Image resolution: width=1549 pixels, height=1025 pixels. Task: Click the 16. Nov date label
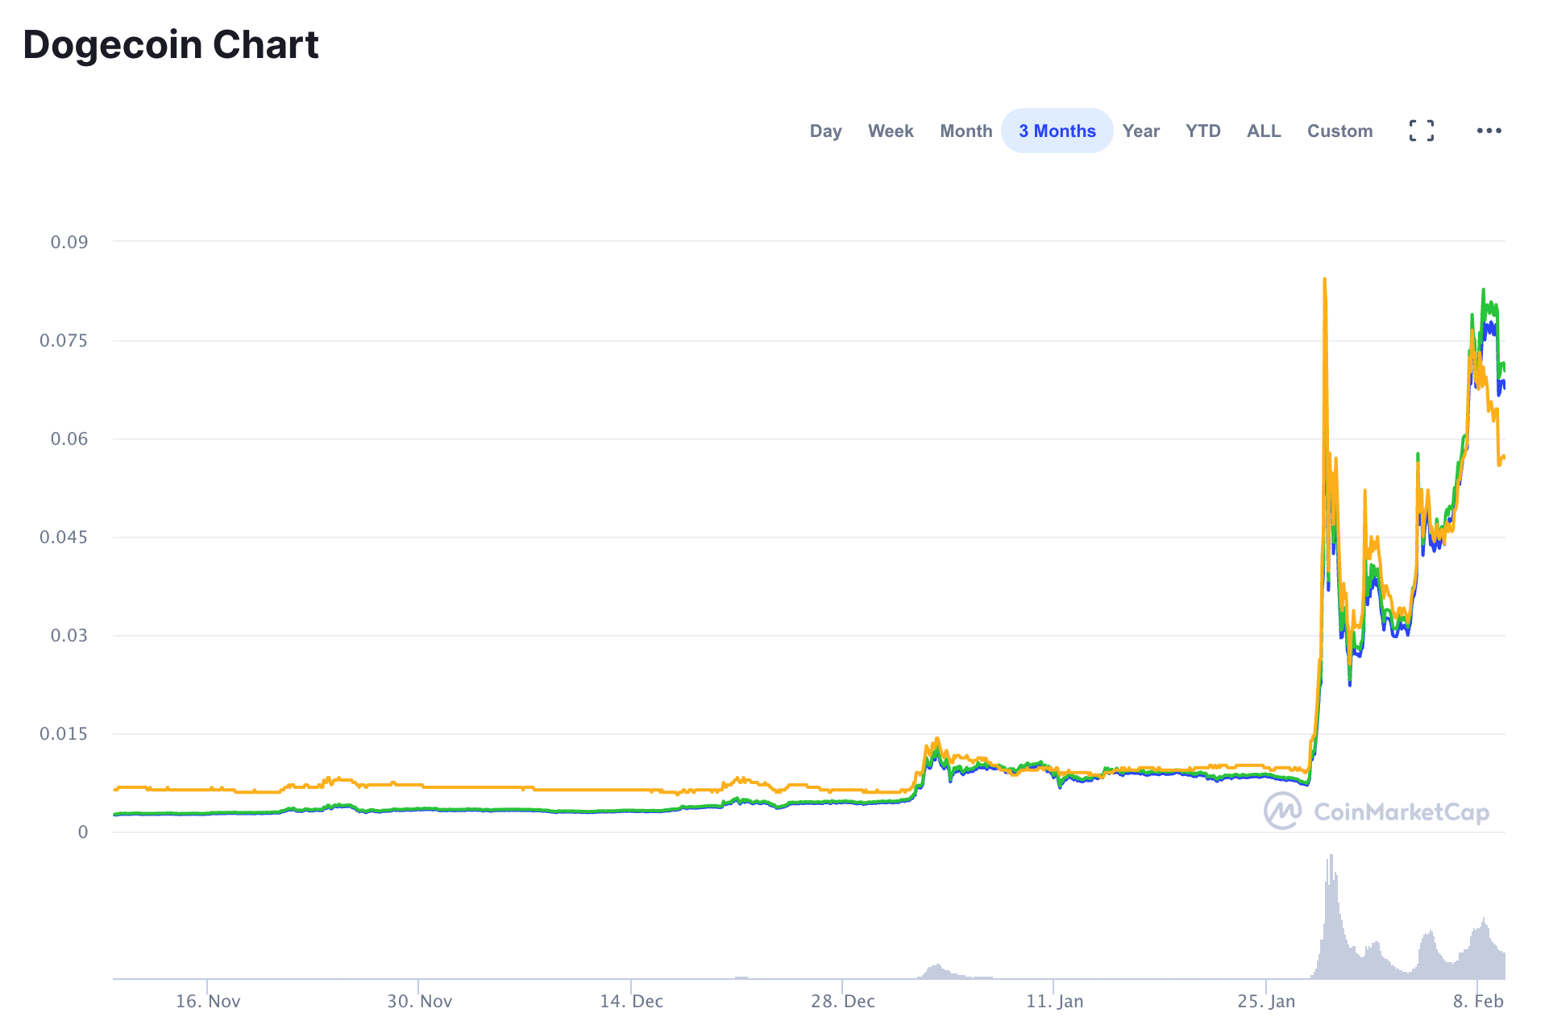coord(208,1001)
